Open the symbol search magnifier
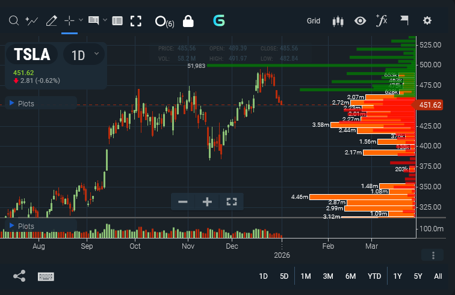 [x=14, y=21]
